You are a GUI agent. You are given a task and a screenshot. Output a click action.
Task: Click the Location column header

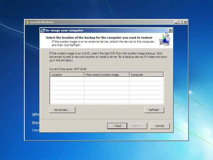pyautogui.click(x=67, y=75)
